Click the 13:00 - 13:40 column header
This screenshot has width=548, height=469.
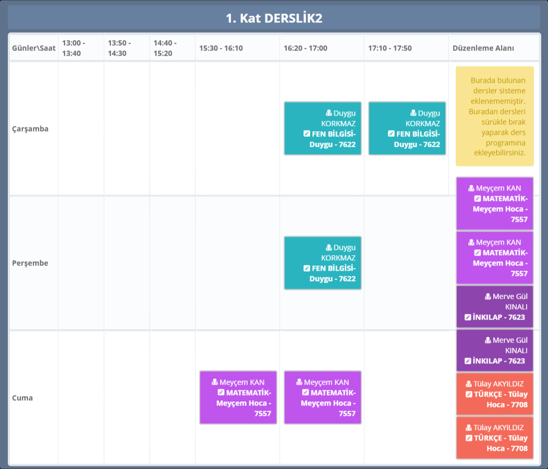coord(74,48)
